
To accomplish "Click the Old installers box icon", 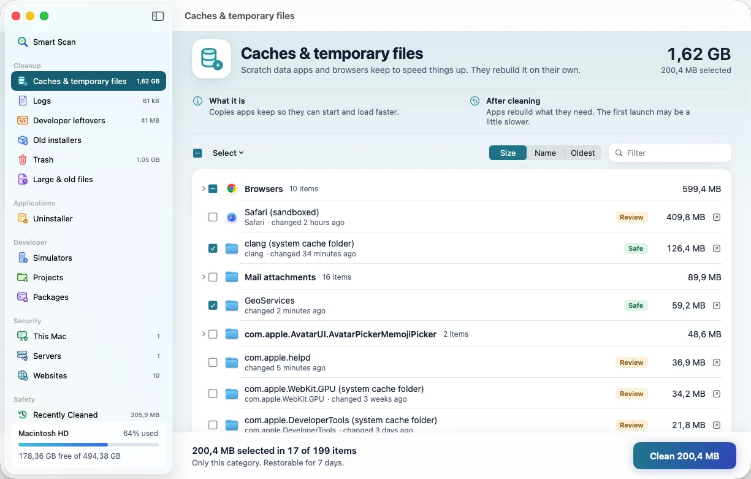I will (x=23, y=140).
